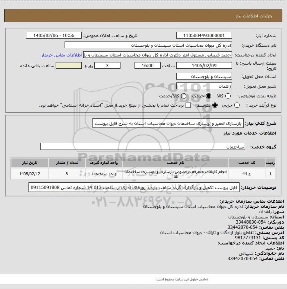Viewport: 287px width, 289px height.
Task: Click the public announcement date-time field
Action: pyautogui.click(x=54, y=36)
